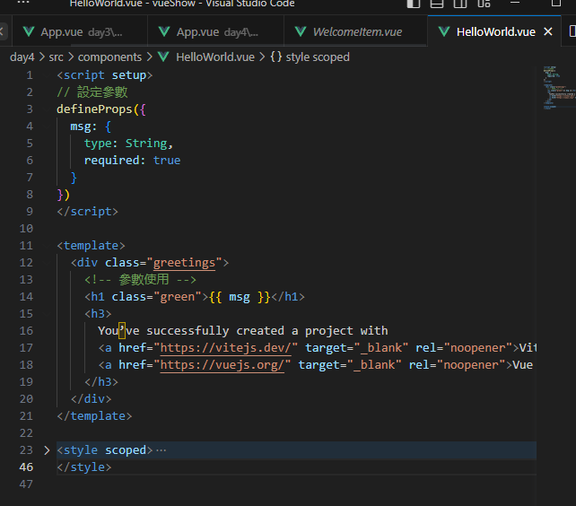The height and width of the screenshot is (506, 576).
Task: Open the day4 breadcrumb
Action: 22,57
